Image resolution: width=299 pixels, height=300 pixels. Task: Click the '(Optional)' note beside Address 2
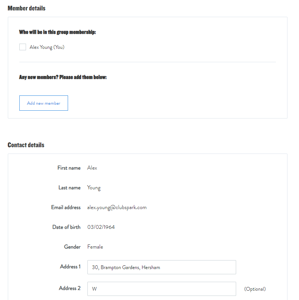point(255,289)
